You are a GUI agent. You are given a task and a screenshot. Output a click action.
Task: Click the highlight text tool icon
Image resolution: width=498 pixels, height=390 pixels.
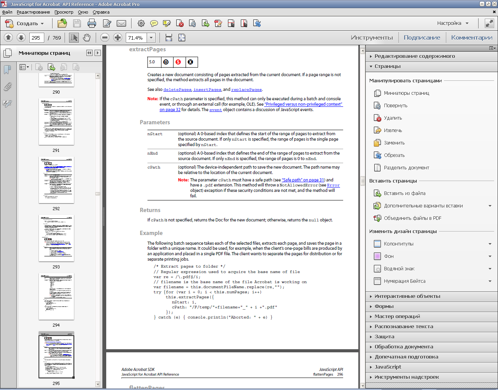[167, 23]
